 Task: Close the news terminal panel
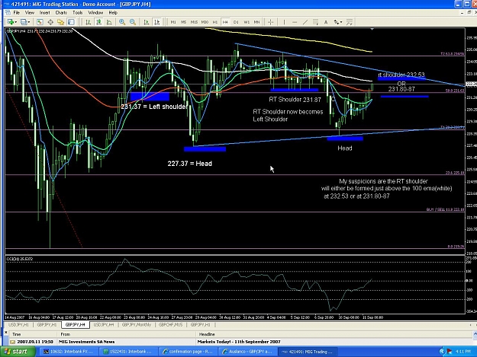(x=6, y=333)
